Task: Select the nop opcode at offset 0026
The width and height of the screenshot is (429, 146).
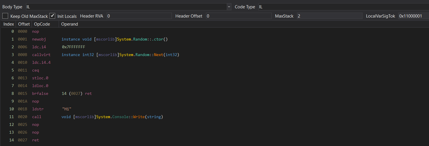Action: point(36,132)
